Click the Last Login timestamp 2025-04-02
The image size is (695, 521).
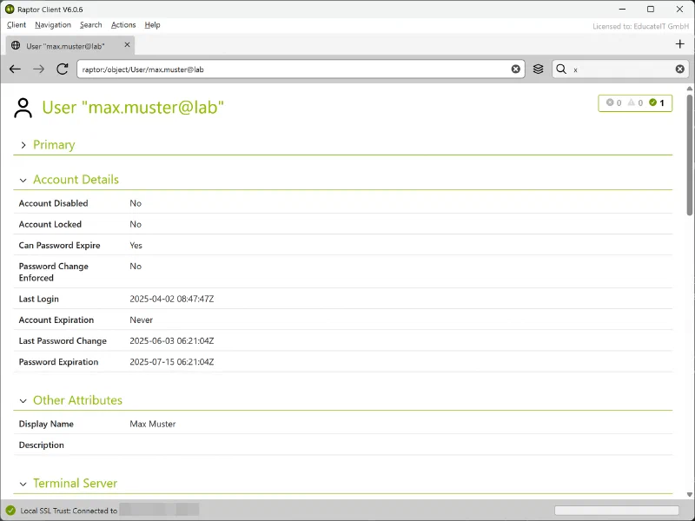(x=171, y=299)
